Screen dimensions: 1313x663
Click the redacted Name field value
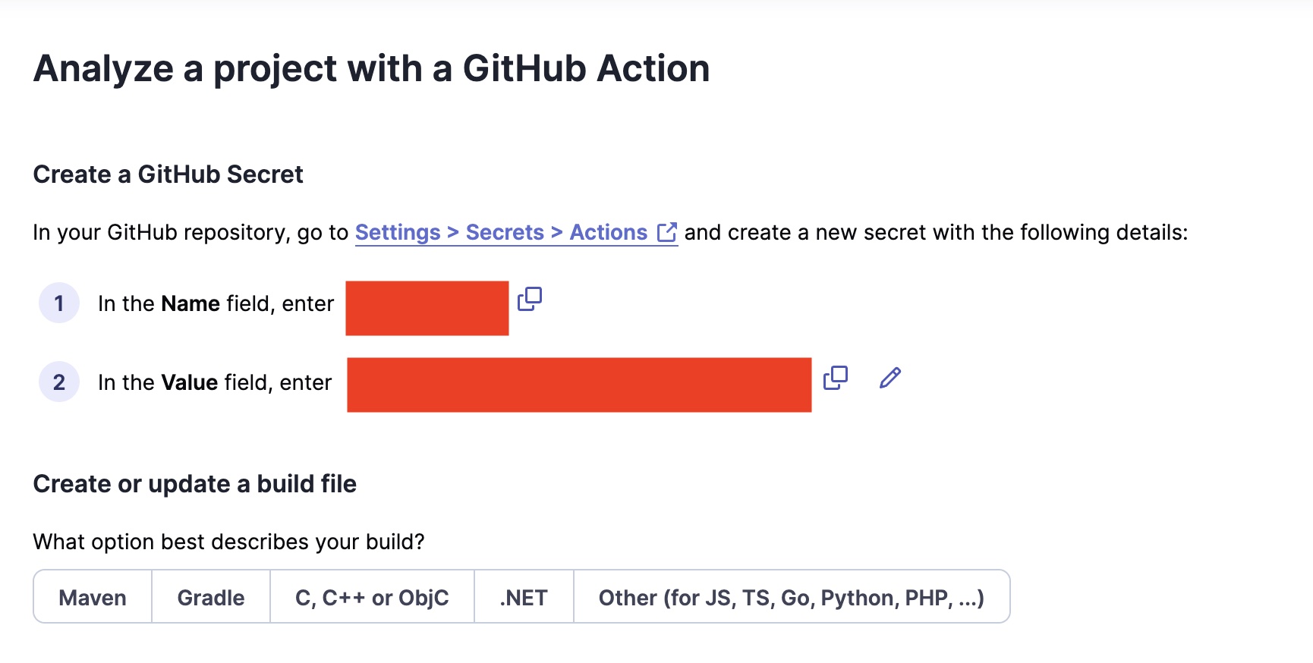coord(427,308)
